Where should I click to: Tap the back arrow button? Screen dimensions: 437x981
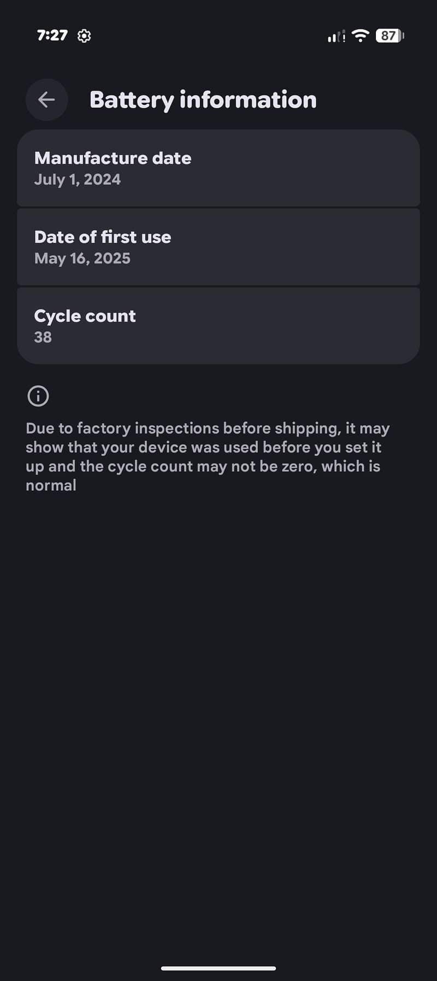46,99
